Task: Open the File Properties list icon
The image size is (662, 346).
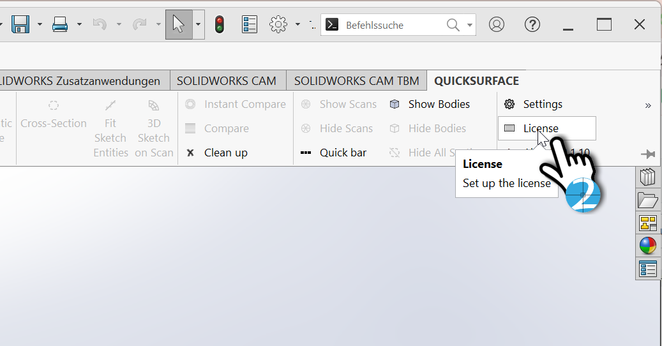Action: pos(250,24)
